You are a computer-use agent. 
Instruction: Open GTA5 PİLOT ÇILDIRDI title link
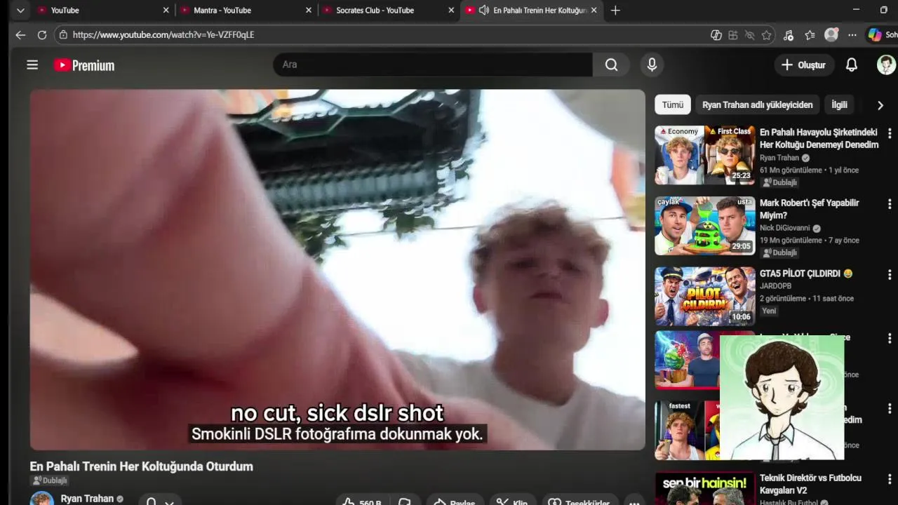point(806,274)
